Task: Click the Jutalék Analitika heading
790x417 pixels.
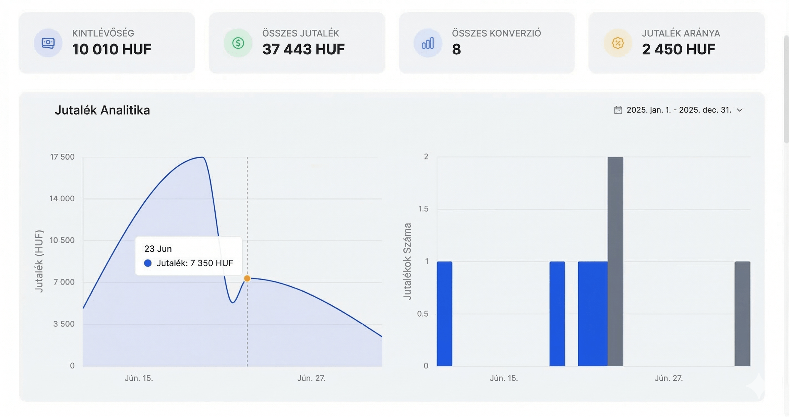Action: pos(102,110)
